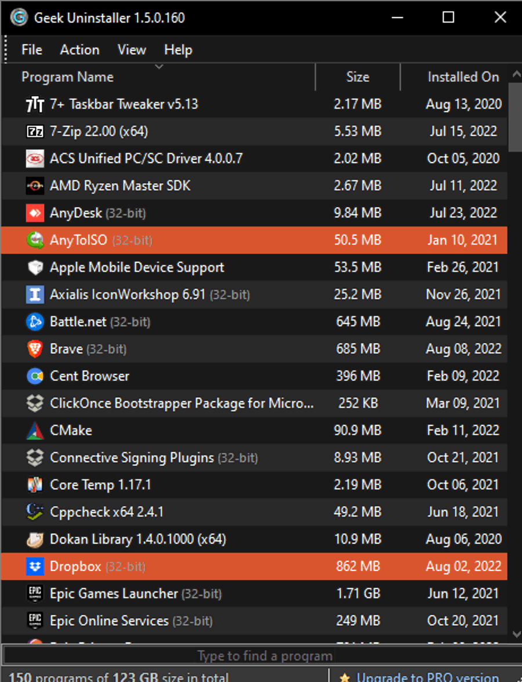
Task: Click the Cent Browser icon
Action: click(35, 376)
